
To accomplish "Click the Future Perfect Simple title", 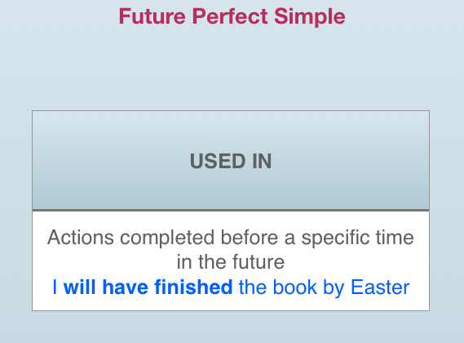I will point(232,16).
